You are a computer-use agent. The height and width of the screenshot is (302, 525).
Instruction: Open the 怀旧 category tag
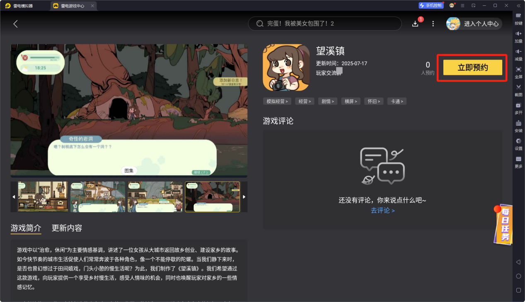374,101
